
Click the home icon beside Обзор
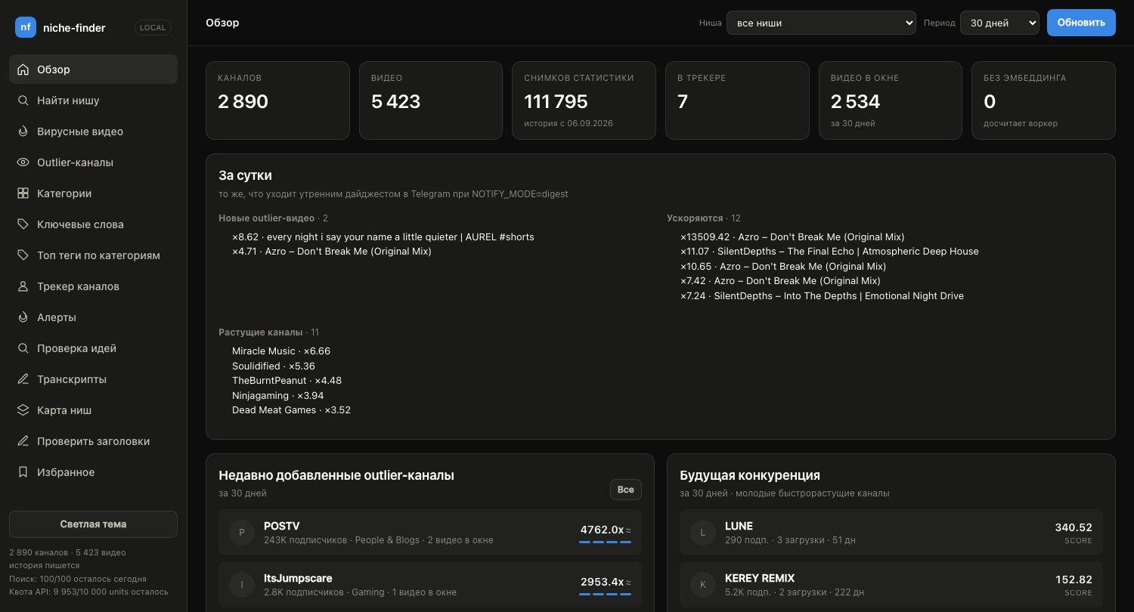[x=23, y=70]
